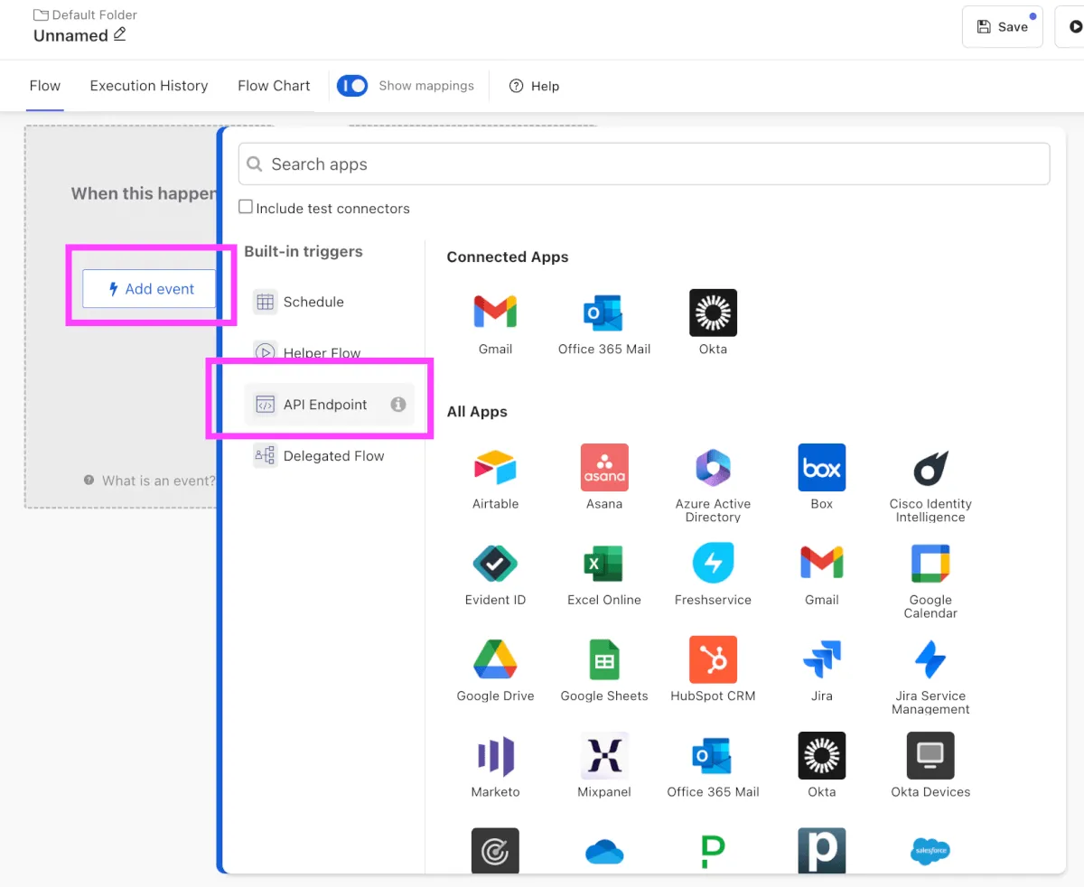Select the Airtable app icon
The image size is (1084, 887).
coord(495,468)
